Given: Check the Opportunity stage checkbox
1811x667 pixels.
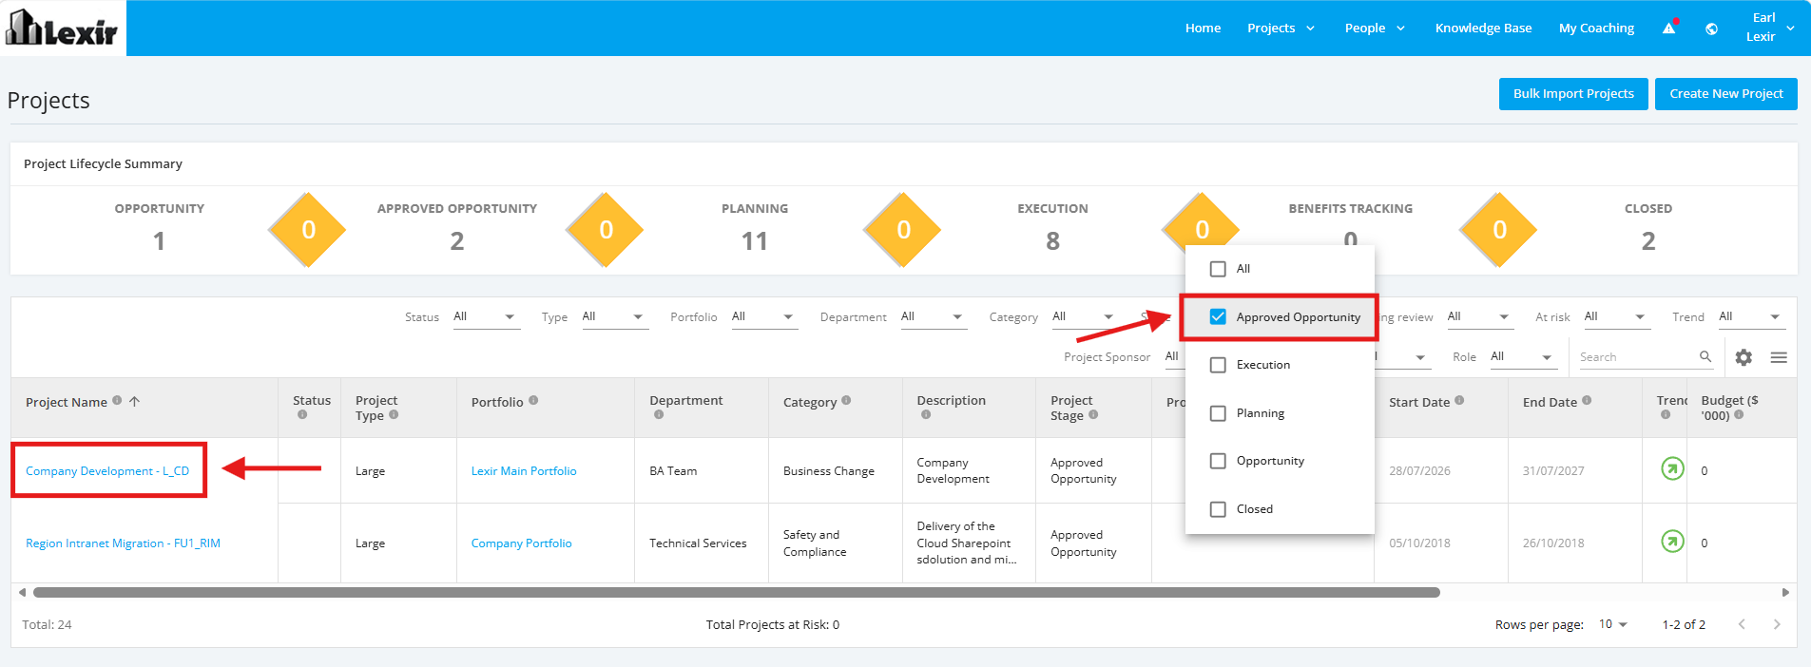Looking at the screenshot, I should point(1218,461).
